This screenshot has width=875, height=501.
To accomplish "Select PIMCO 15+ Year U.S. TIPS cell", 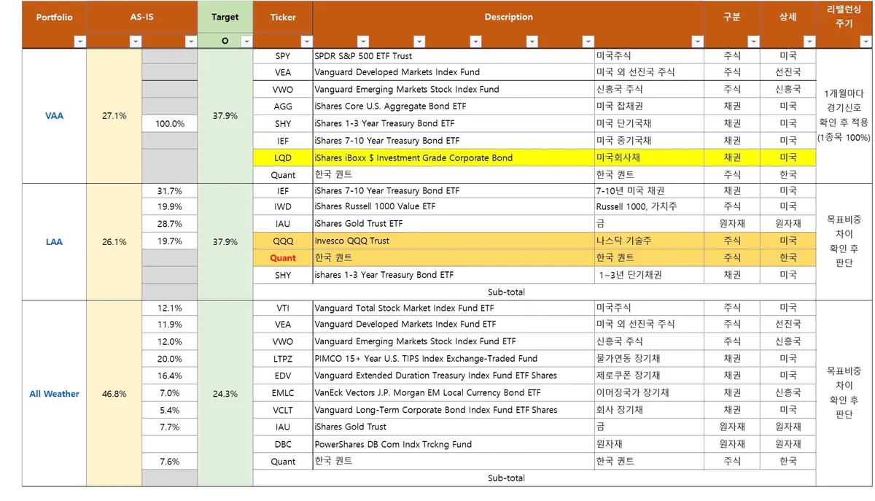I will click(454, 359).
